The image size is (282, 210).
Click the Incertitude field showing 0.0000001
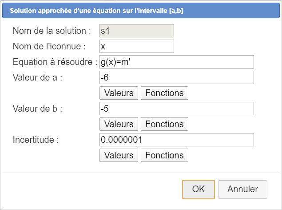(x=176, y=140)
